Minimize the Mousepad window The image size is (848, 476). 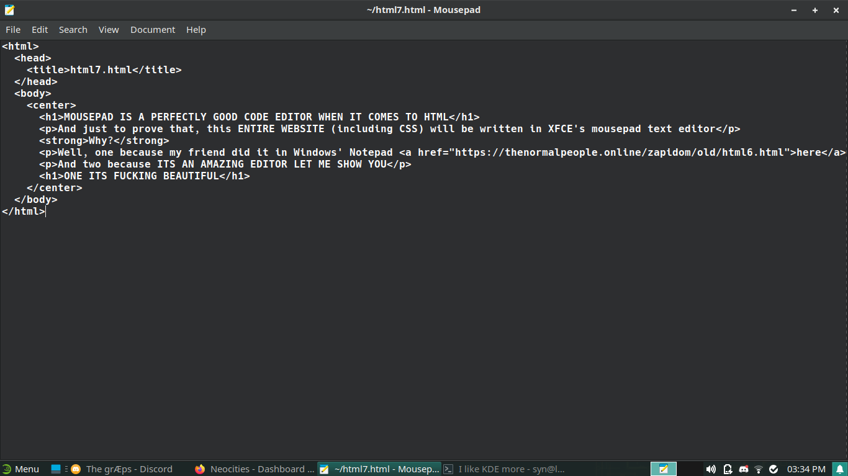tap(794, 10)
